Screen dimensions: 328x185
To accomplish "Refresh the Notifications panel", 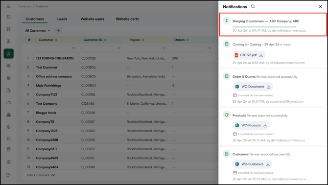I will click(x=253, y=6).
